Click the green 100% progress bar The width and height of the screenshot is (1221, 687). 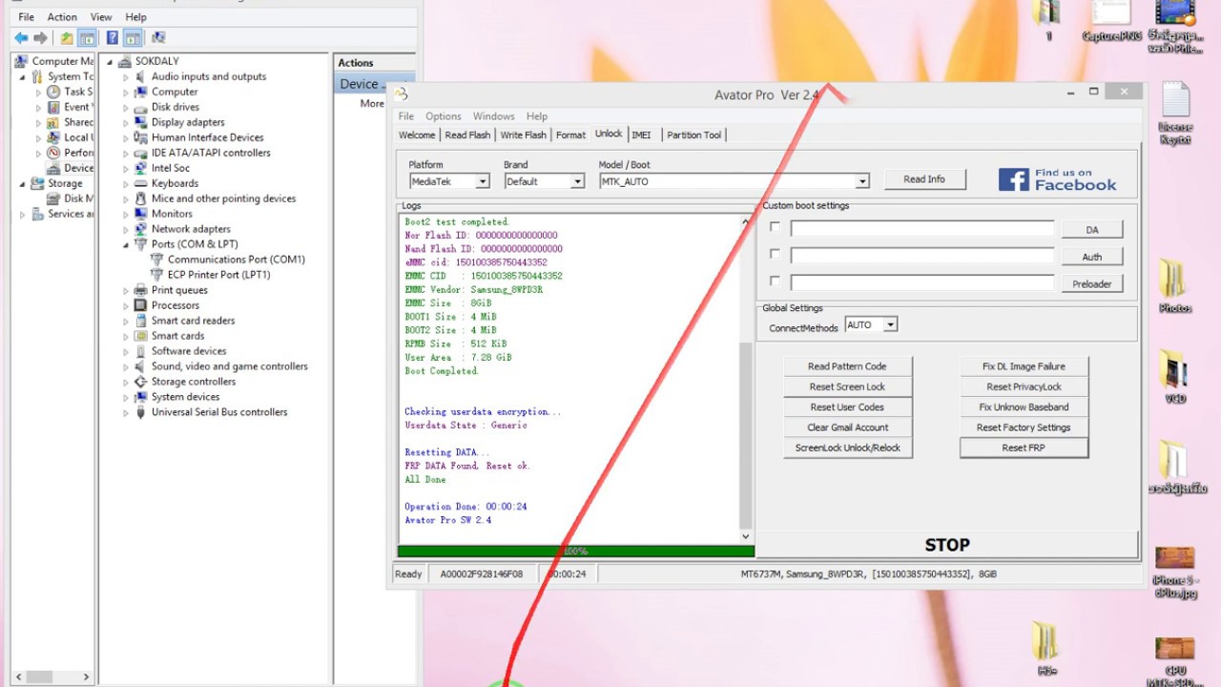[575, 551]
